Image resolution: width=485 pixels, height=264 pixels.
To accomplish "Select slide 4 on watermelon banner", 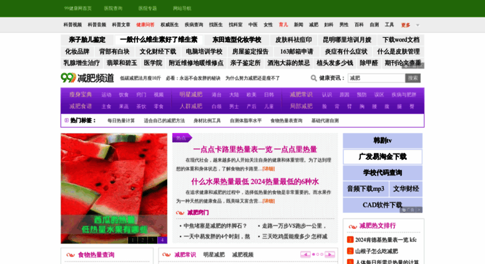I will tap(162, 240).
